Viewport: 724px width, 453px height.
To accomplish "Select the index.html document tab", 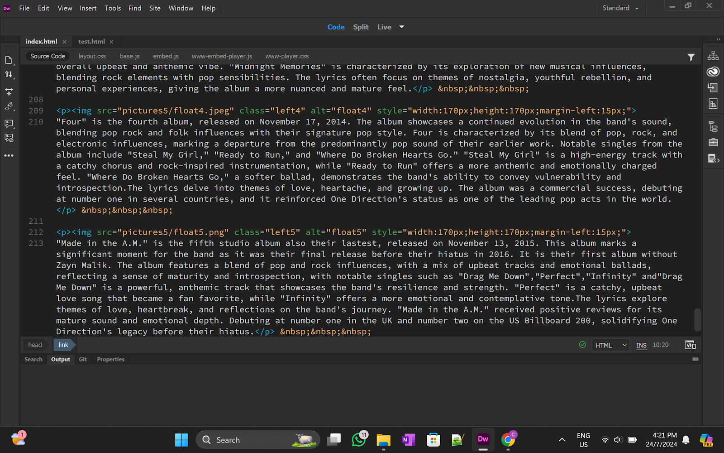I will (x=41, y=42).
